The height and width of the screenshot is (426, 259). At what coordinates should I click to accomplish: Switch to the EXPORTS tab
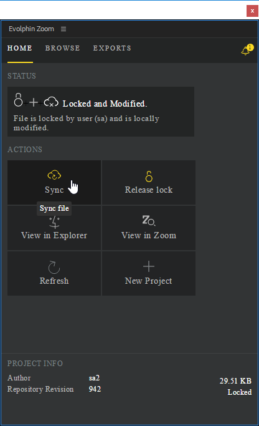[112, 48]
